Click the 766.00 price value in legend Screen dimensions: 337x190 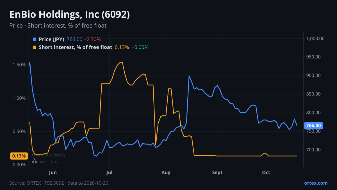point(75,39)
